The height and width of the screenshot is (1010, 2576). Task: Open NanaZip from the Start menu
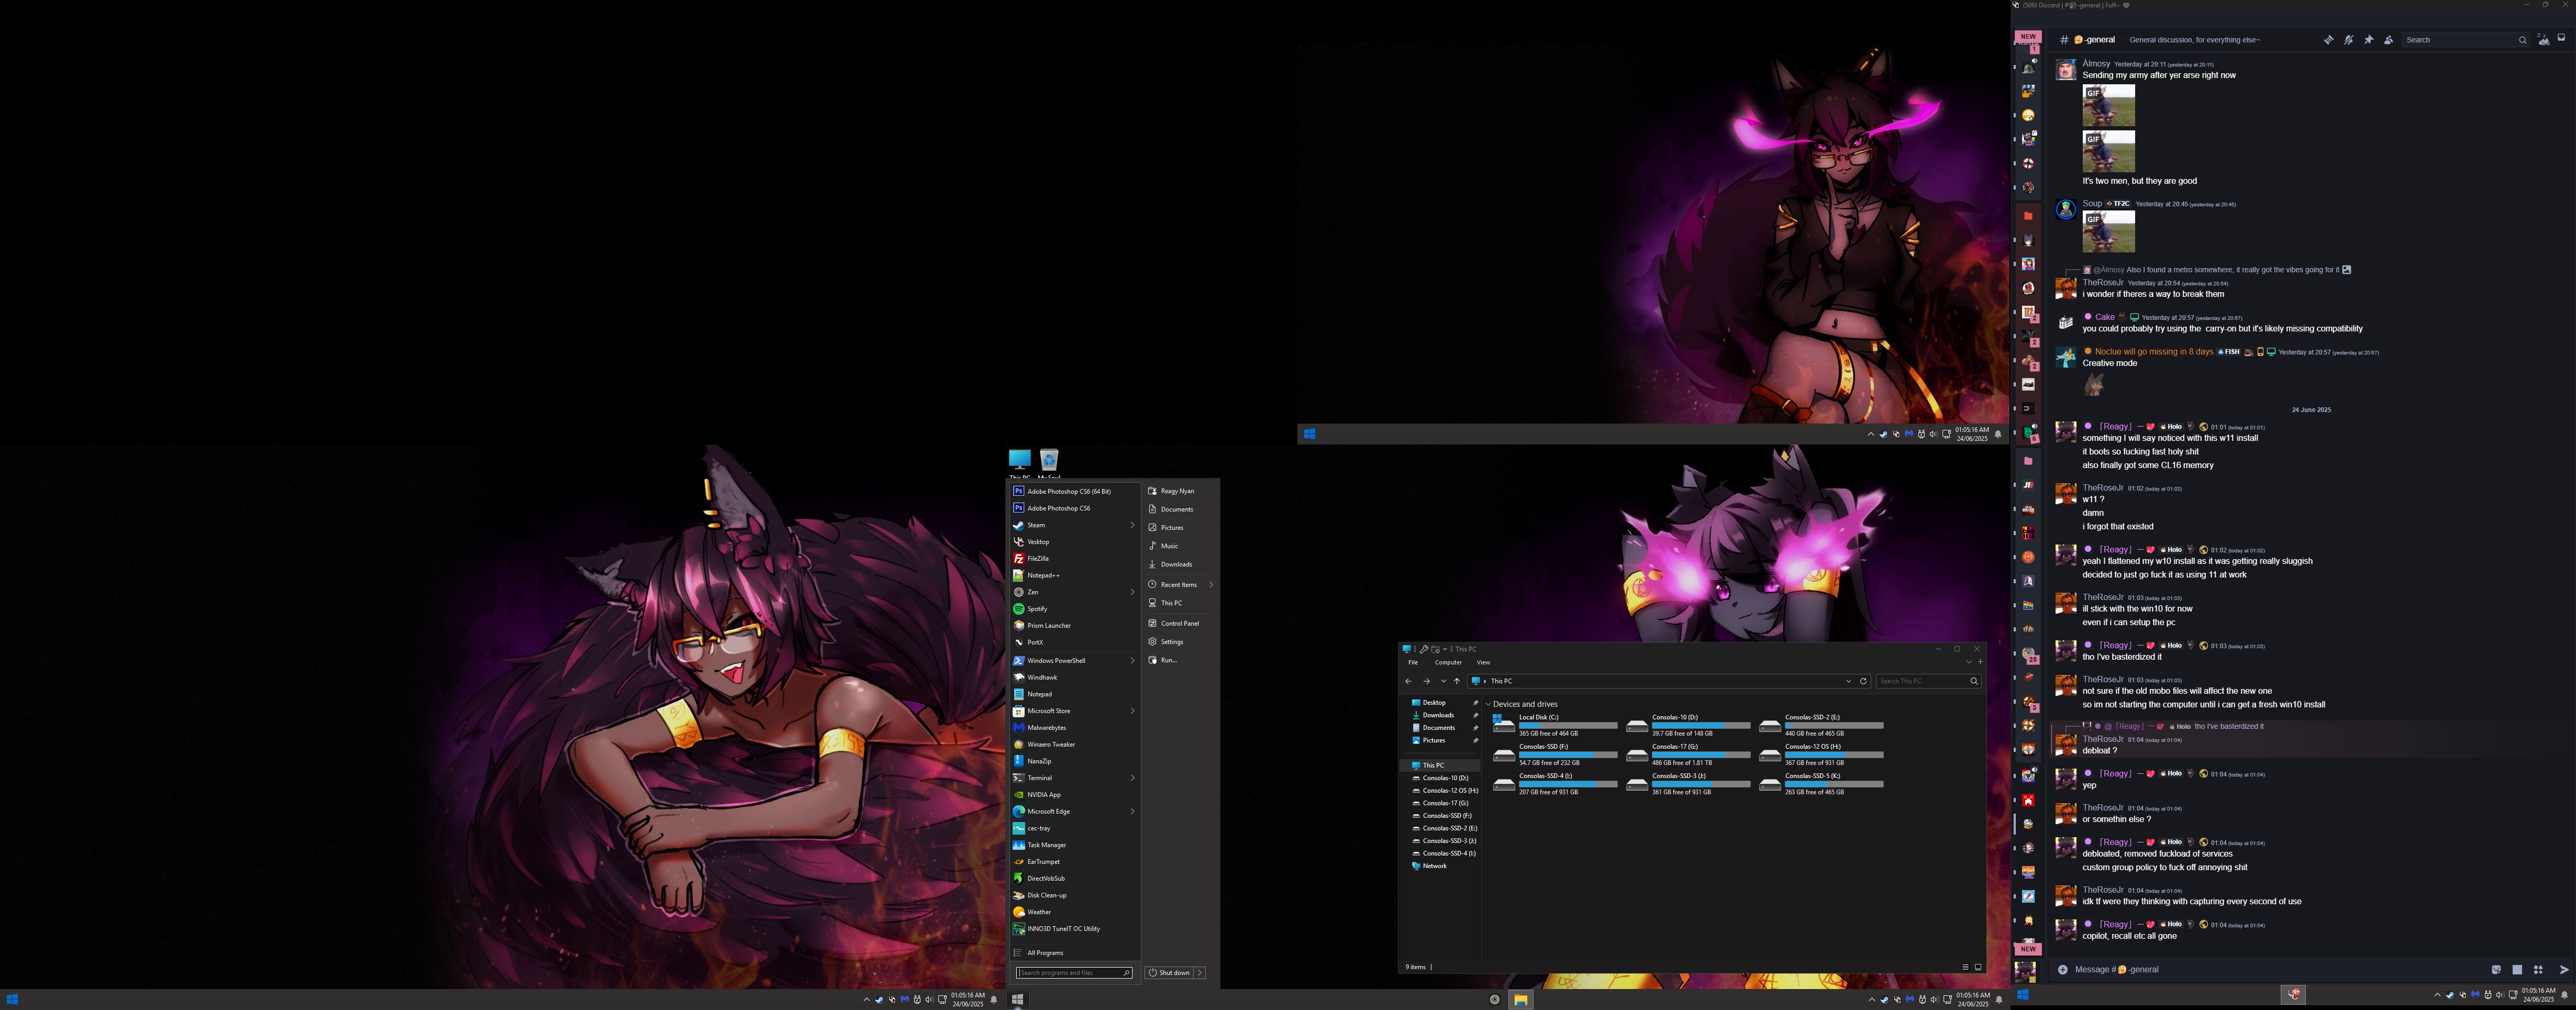pyautogui.click(x=1075, y=761)
